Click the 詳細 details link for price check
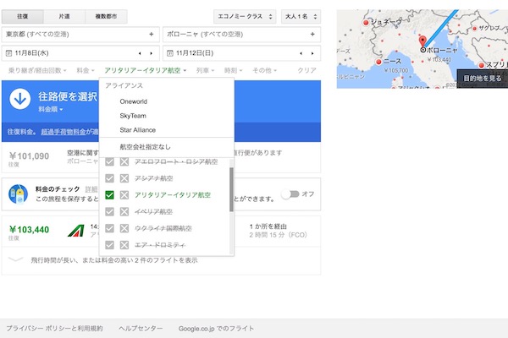 click(x=91, y=189)
